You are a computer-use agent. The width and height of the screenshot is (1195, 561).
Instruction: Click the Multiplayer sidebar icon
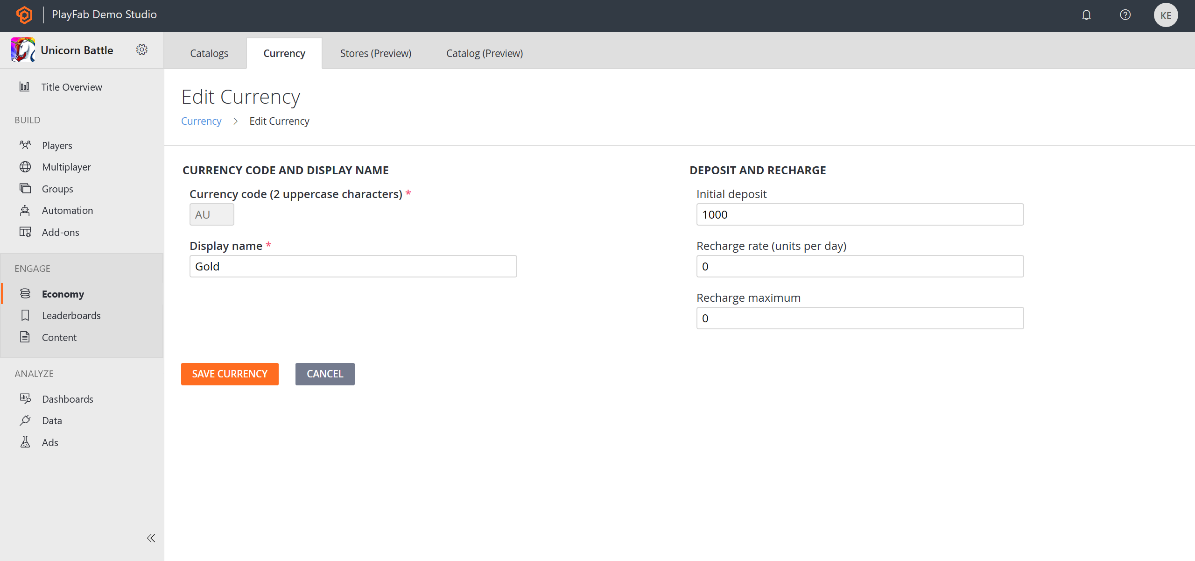point(25,167)
